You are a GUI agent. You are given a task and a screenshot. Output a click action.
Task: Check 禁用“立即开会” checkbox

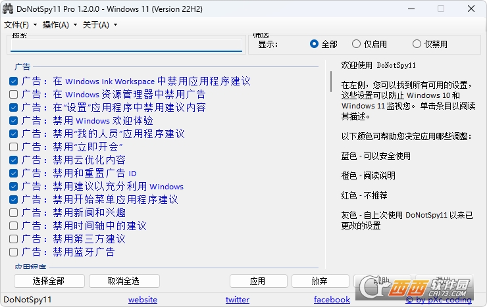coord(13,147)
